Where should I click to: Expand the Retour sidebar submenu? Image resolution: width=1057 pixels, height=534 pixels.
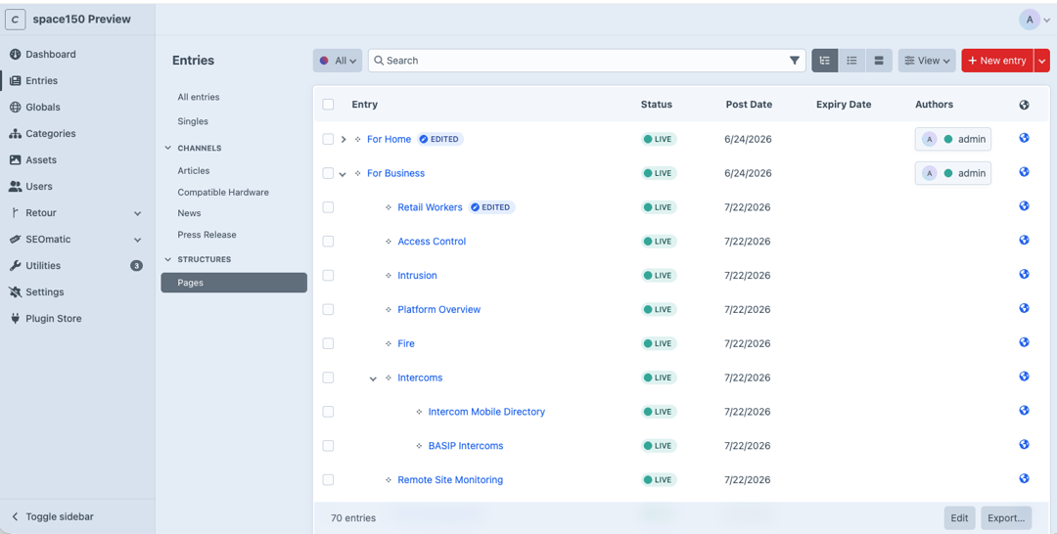[138, 213]
